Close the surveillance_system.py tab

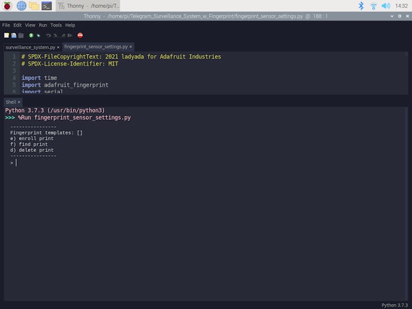58,47
